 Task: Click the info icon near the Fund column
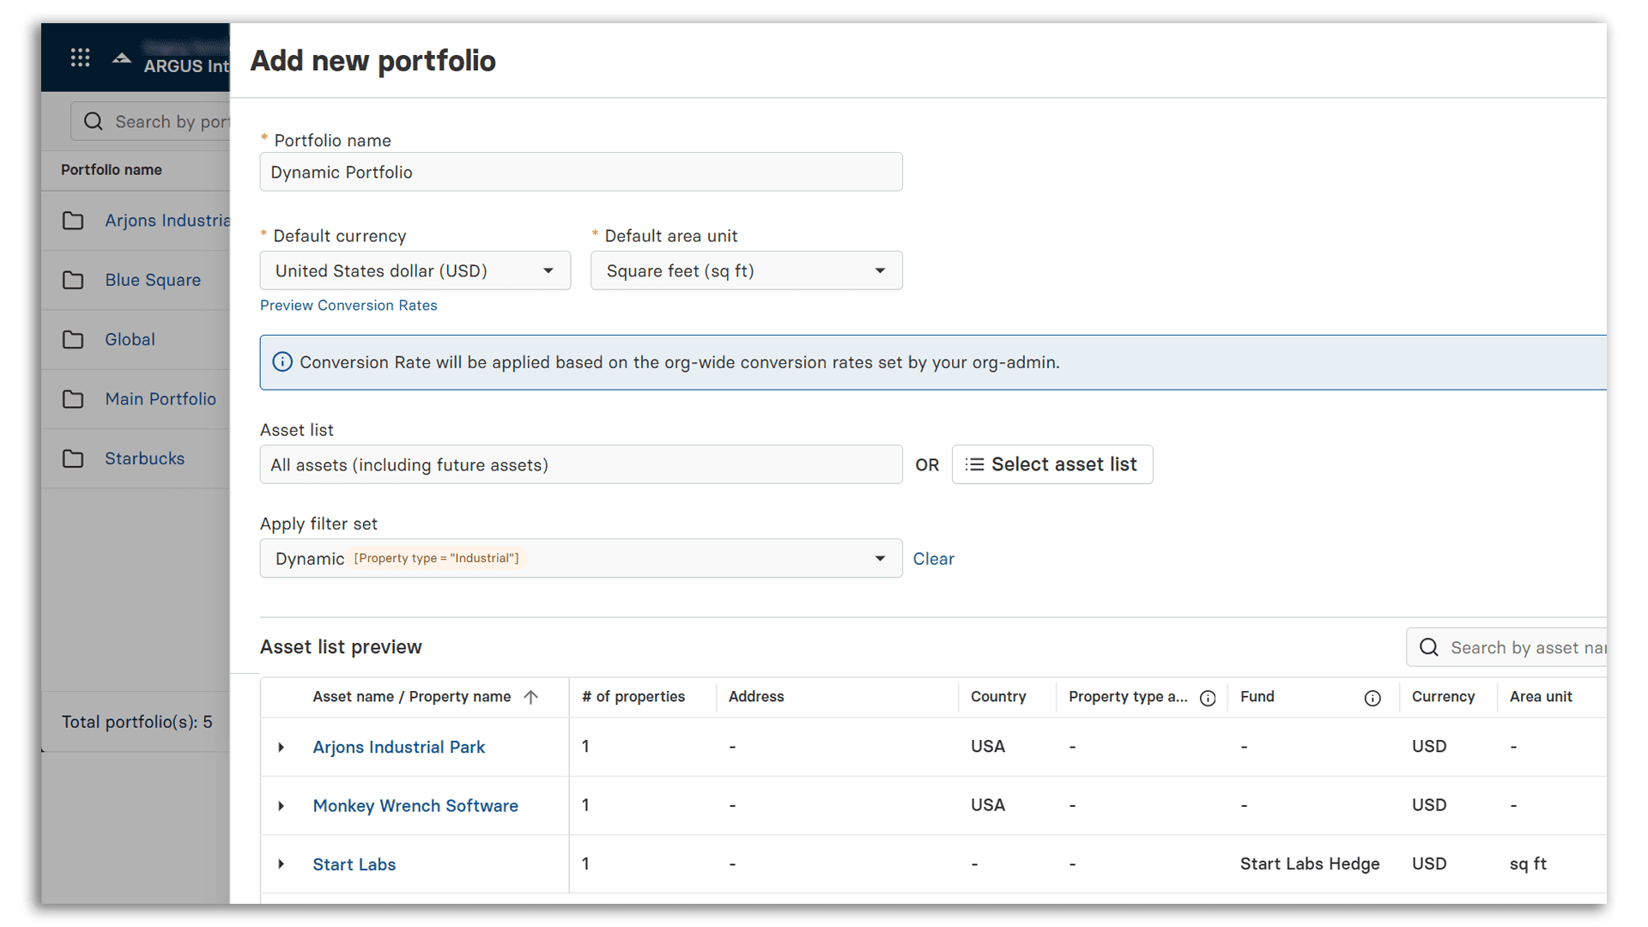point(1372,698)
